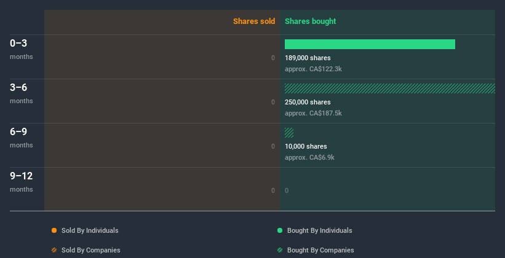Click the green Bought By Individuals legend dot
This screenshot has height=258, width=505.
(x=280, y=230)
